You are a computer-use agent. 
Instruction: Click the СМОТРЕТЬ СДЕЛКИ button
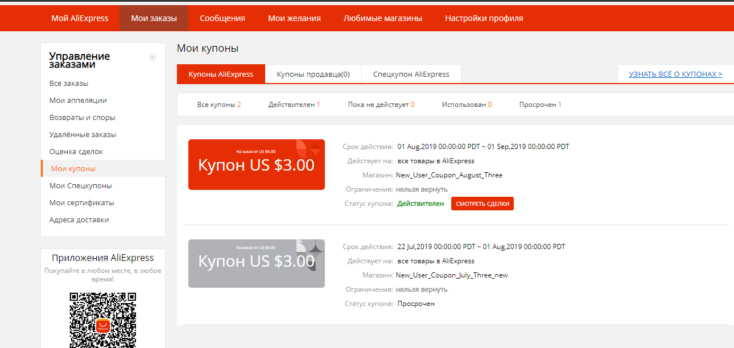(483, 204)
